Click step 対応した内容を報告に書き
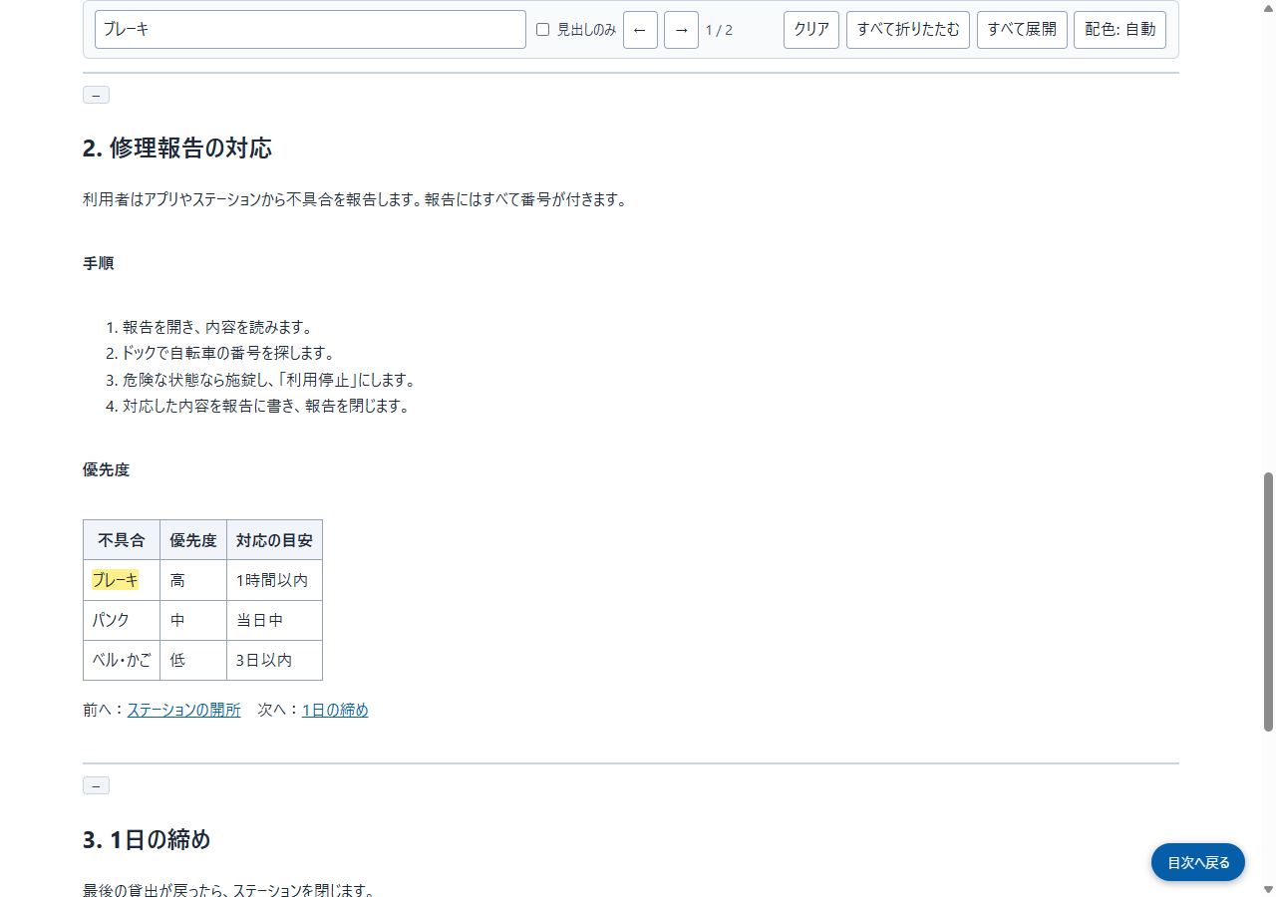Image resolution: width=1276 pixels, height=897 pixels. (266, 406)
